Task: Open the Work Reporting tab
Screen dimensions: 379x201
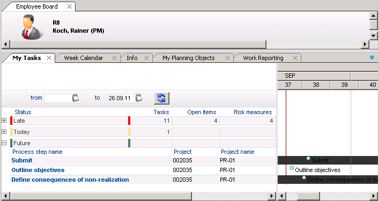Action: (x=263, y=58)
